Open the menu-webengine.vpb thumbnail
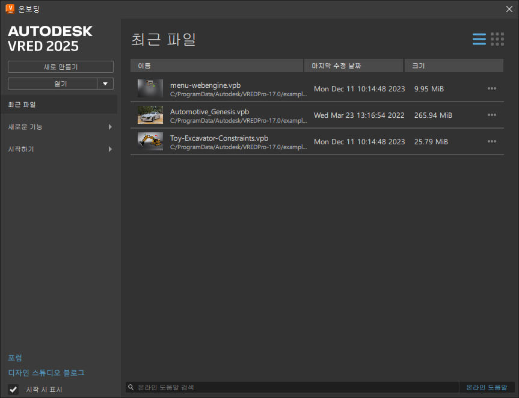 click(150, 88)
